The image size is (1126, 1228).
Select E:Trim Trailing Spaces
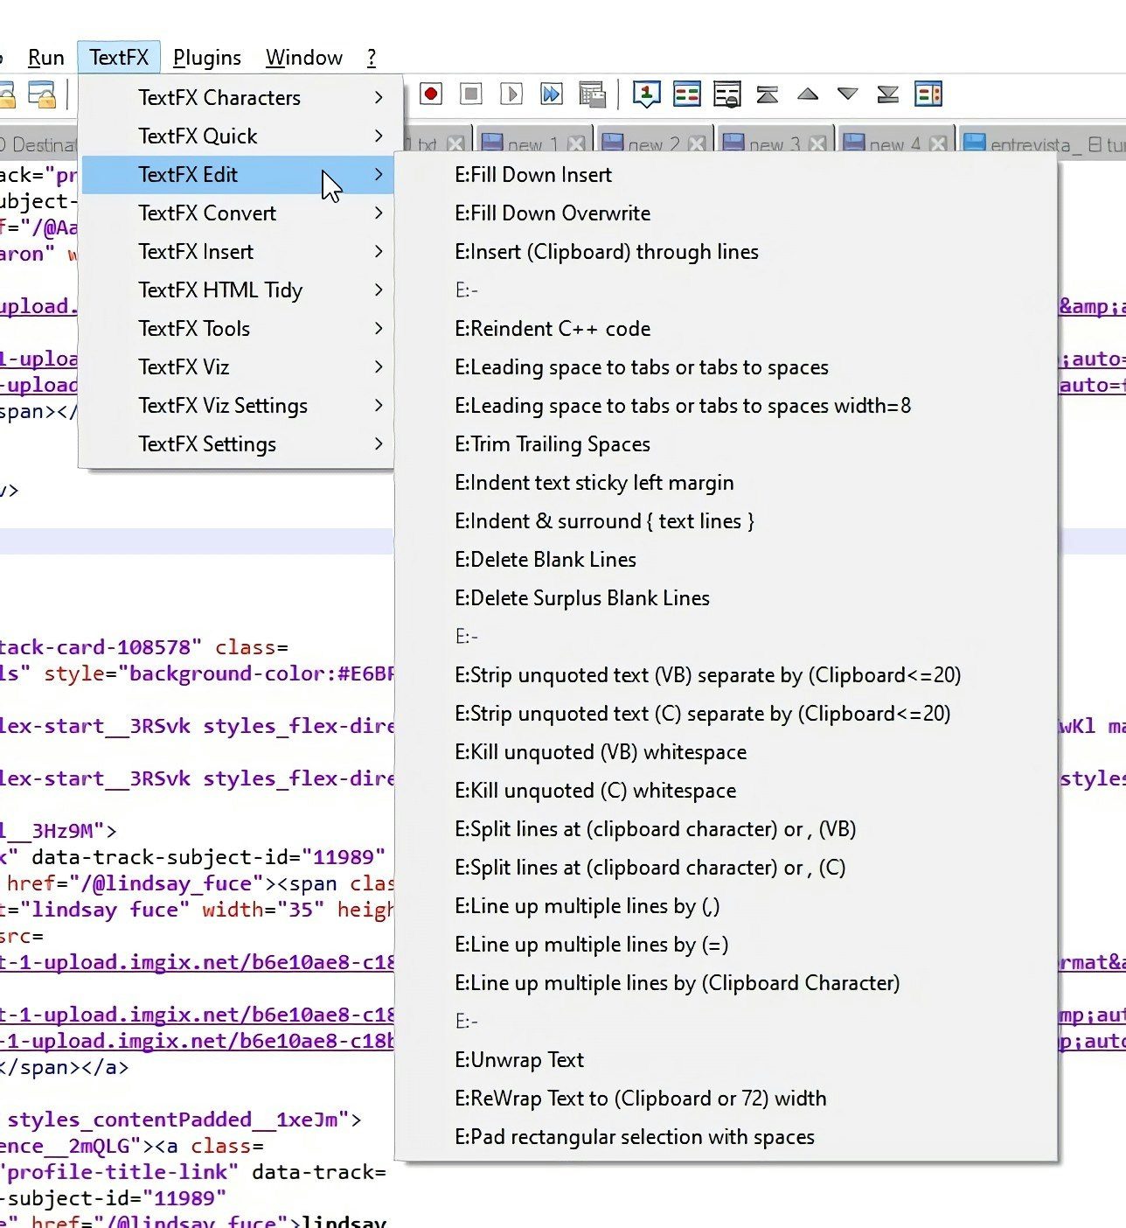(x=726, y=444)
